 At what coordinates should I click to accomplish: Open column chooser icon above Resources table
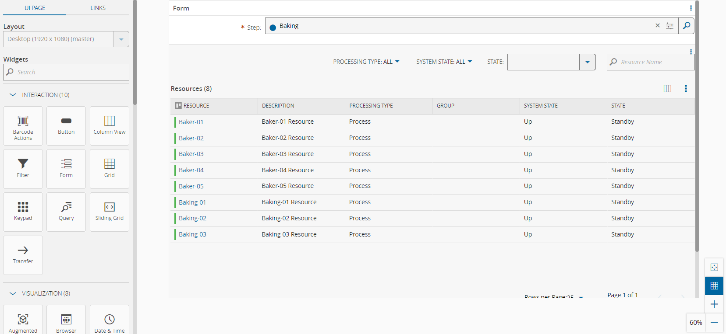(667, 89)
